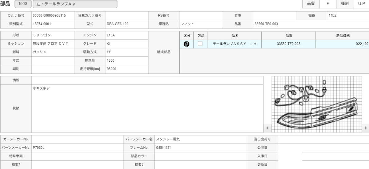Click the 新品価格 column header
Image resolution: width=369 pixels, height=169 pixels.
343,36
